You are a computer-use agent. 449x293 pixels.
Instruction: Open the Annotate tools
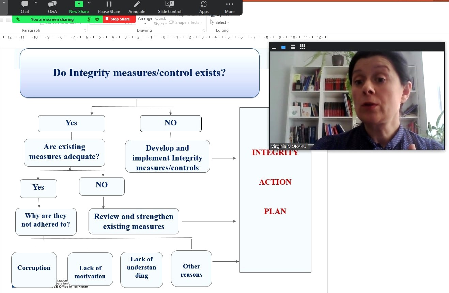click(x=137, y=7)
